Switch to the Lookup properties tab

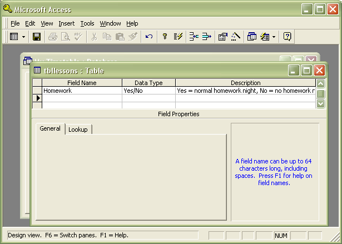tap(78, 130)
